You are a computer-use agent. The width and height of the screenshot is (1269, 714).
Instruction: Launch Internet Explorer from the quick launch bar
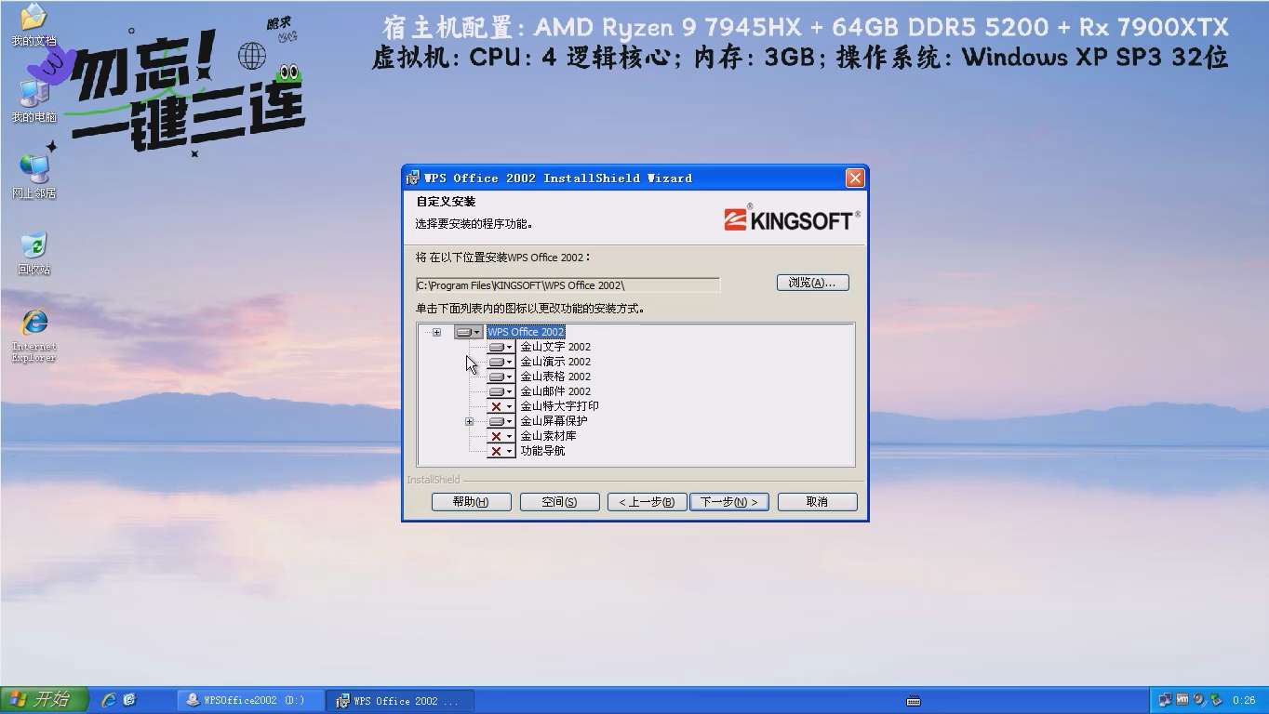[109, 700]
